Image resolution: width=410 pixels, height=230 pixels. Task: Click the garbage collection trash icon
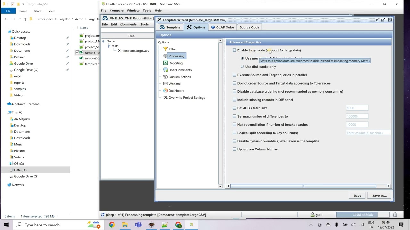[x=395, y=215]
